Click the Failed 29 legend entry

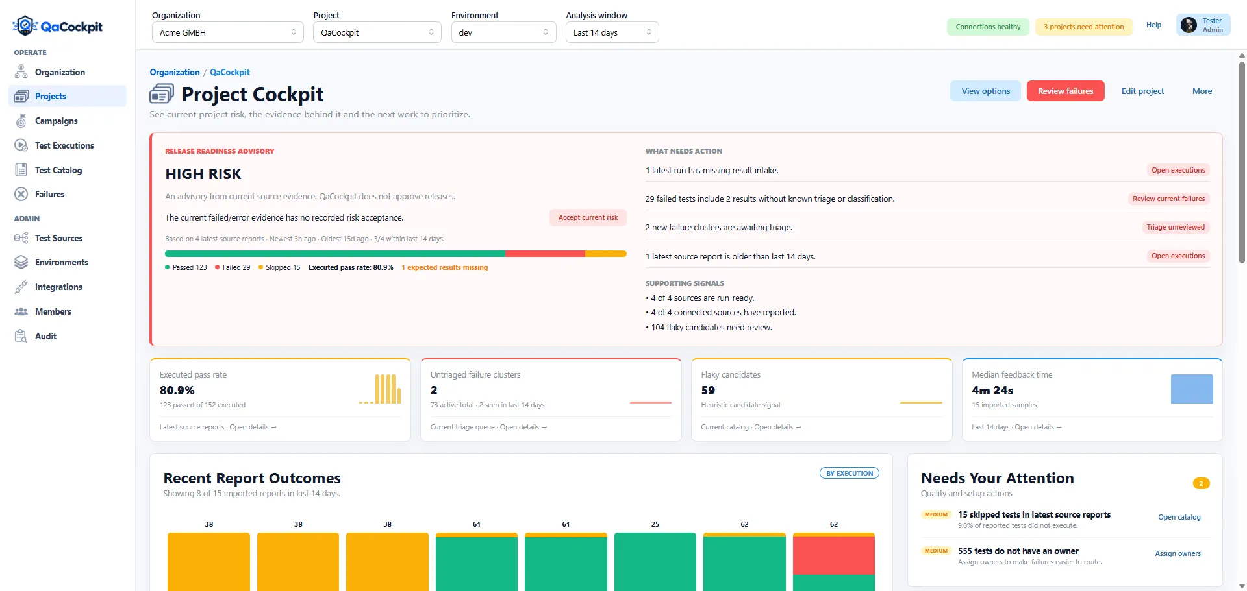[x=233, y=267]
